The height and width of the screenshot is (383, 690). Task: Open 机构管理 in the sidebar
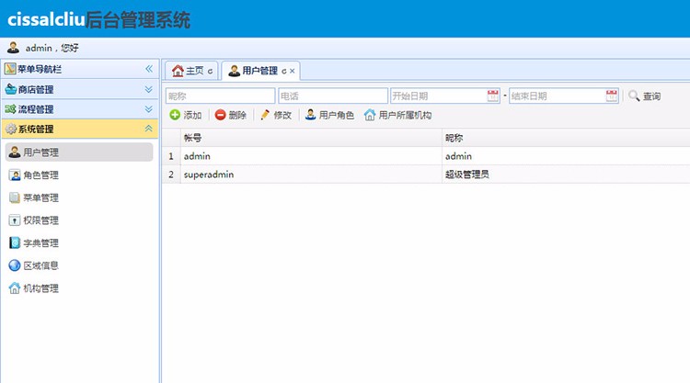(79, 288)
